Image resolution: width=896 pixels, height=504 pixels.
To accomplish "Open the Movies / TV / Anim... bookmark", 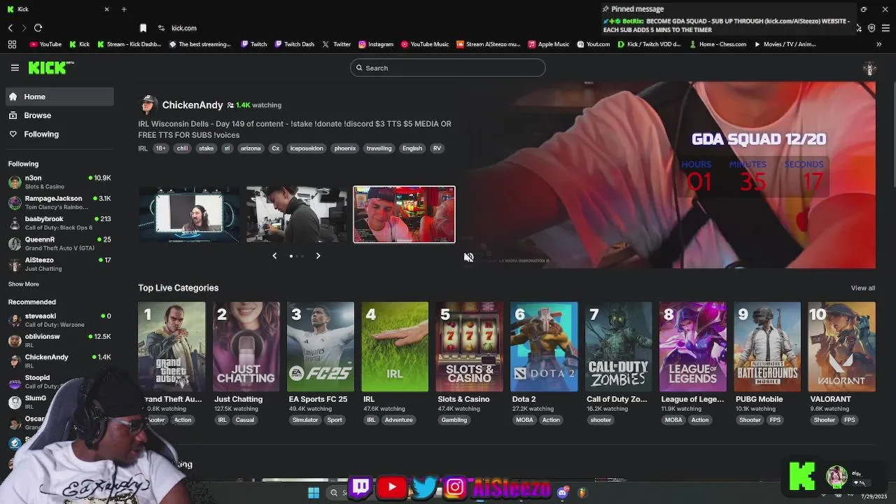I will coord(785,44).
